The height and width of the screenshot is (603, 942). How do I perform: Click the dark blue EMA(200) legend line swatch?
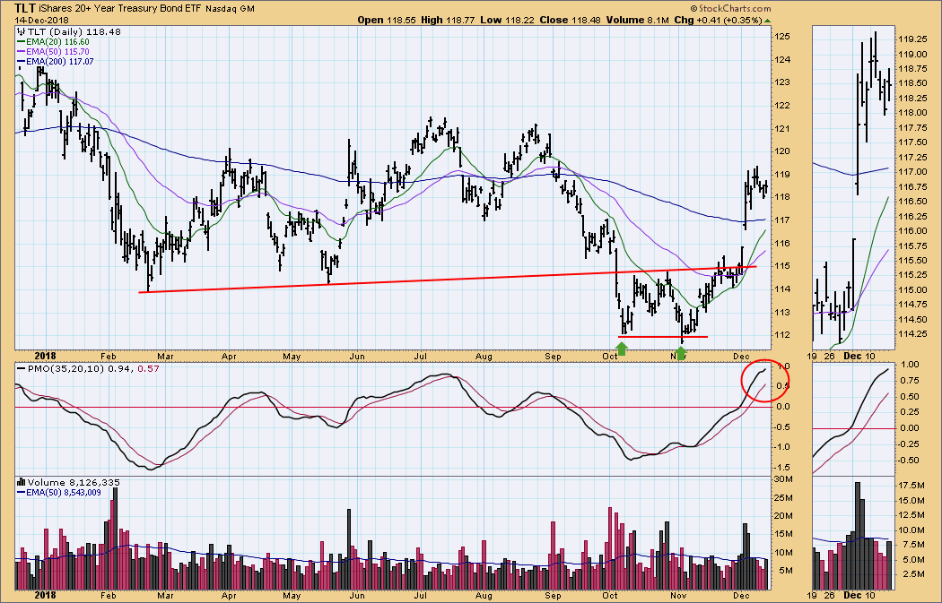(21, 61)
